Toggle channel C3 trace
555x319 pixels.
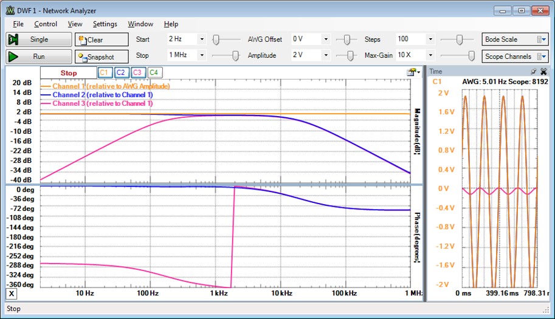pos(137,73)
